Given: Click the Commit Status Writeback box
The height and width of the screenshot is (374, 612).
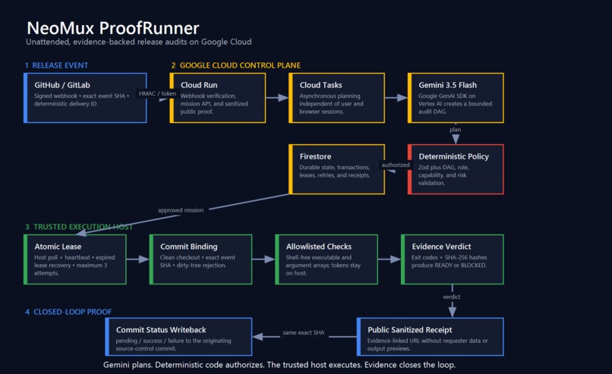Looking at the screenshot, I should pos(178,337).
